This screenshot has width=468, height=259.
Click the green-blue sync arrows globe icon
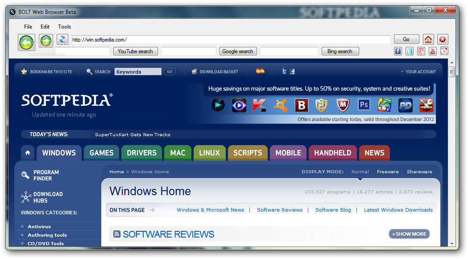[x=385, y=105]
